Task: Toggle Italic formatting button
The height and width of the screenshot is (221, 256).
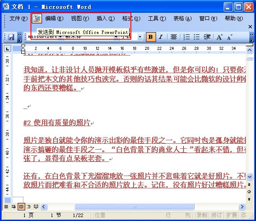Action: point(161,37)
